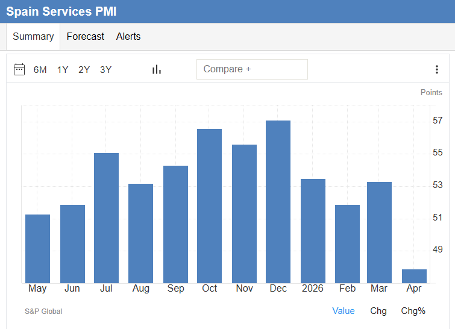Show the Value view of the chart
The image size is (455, 329).
344,311
